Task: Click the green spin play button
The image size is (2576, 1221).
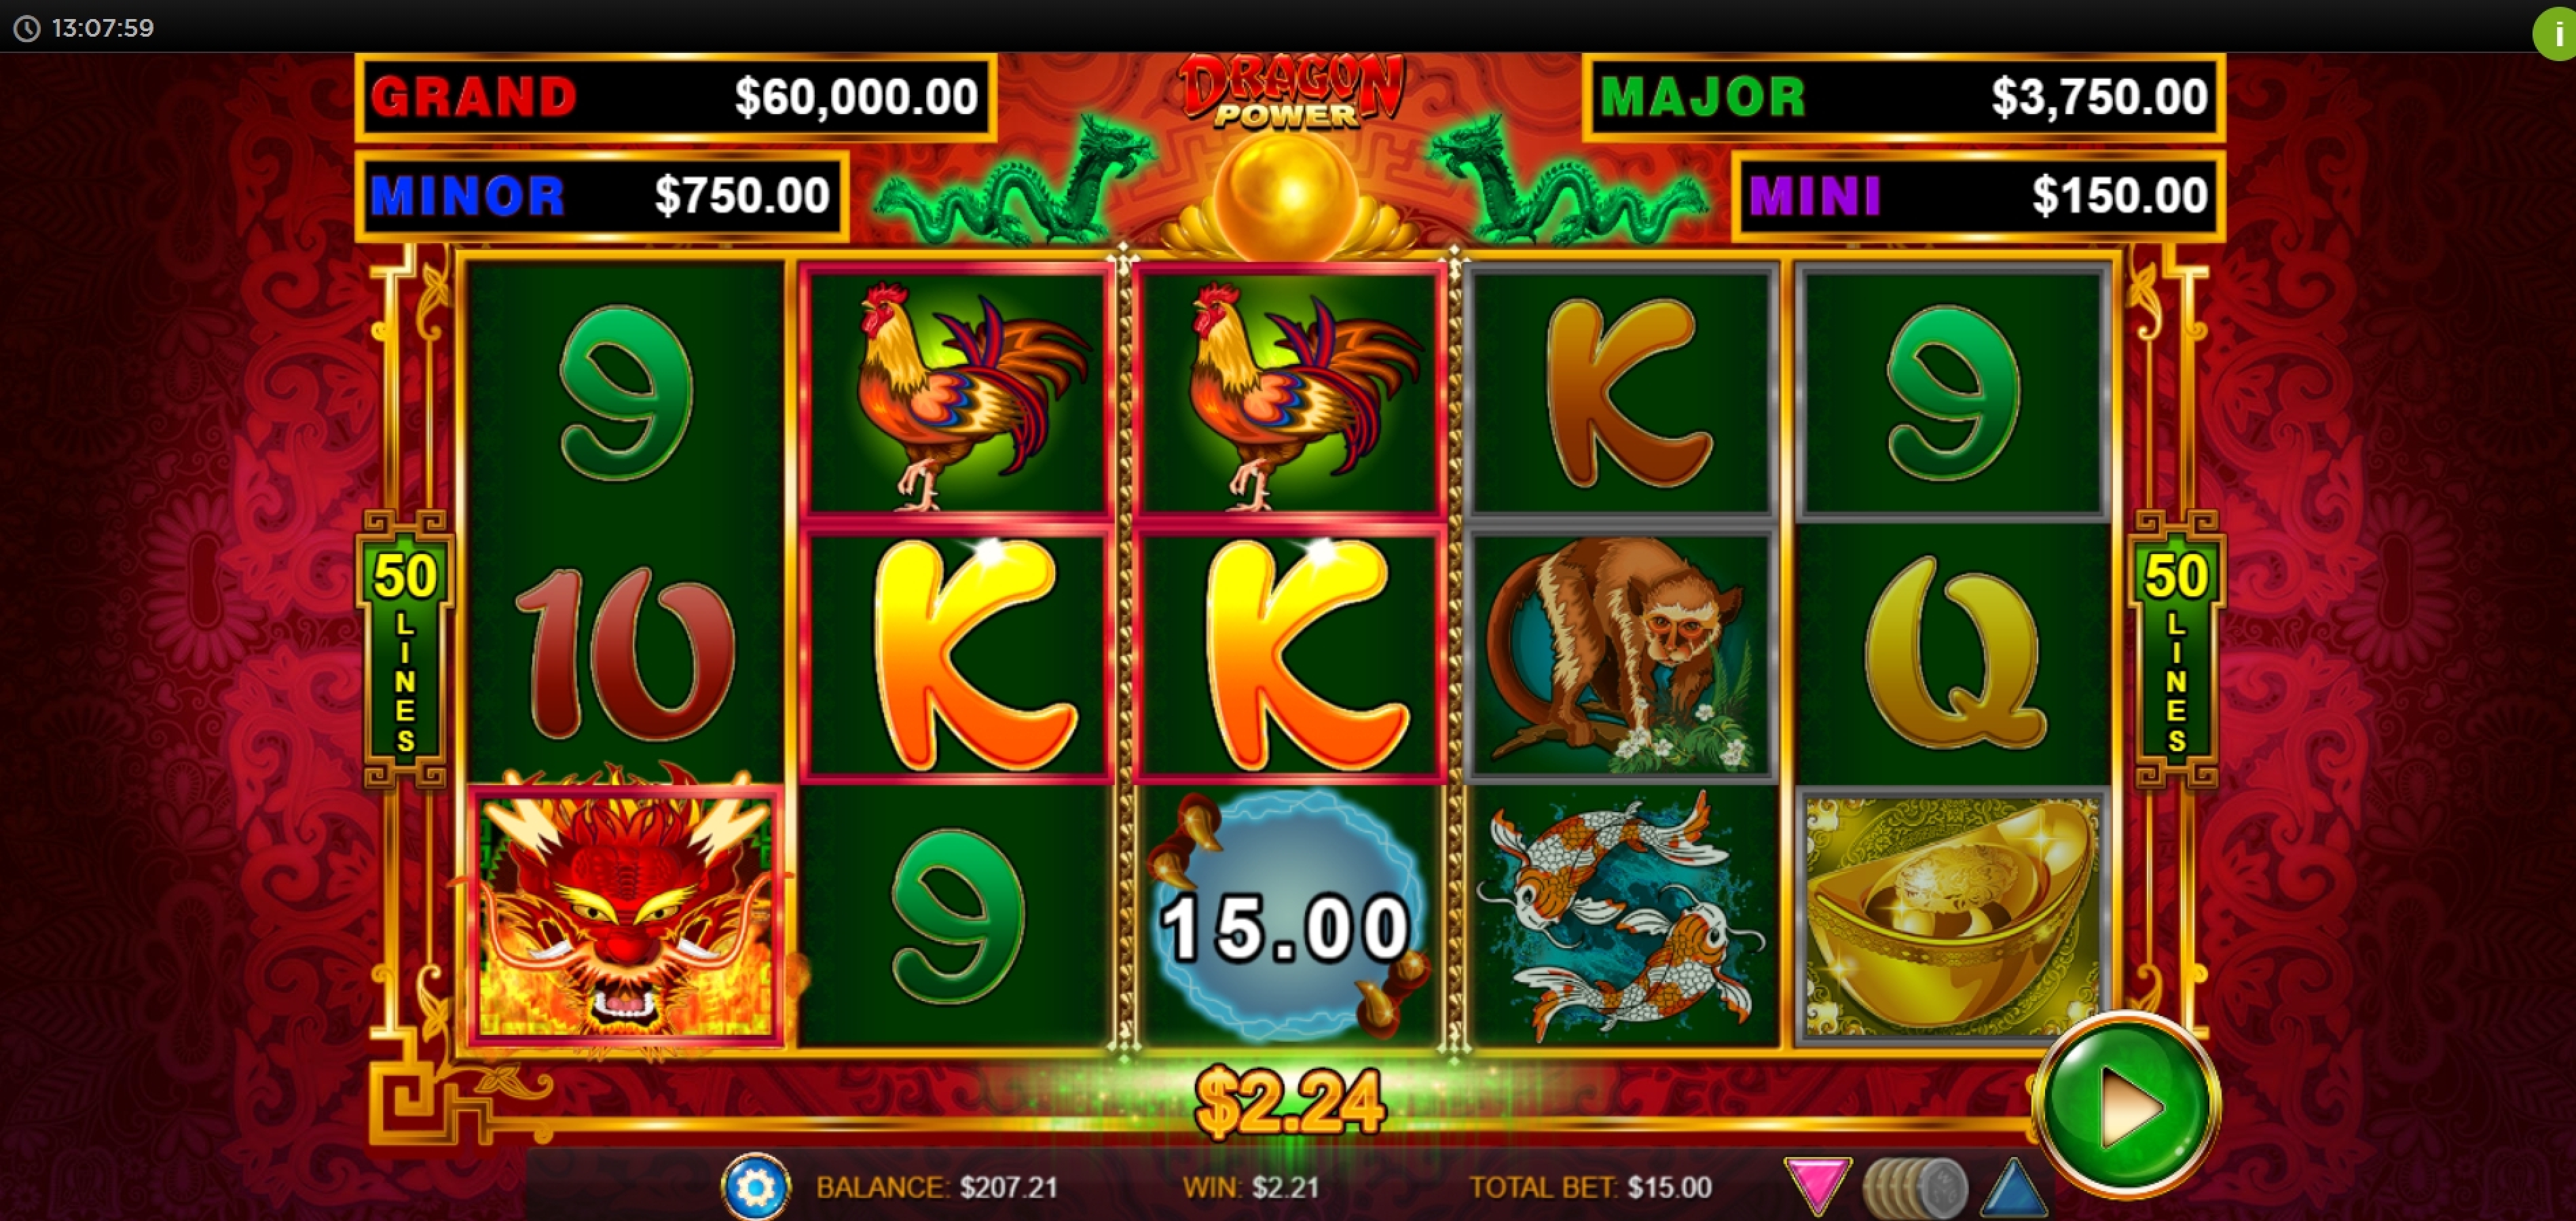Action: [2128, 1105]
